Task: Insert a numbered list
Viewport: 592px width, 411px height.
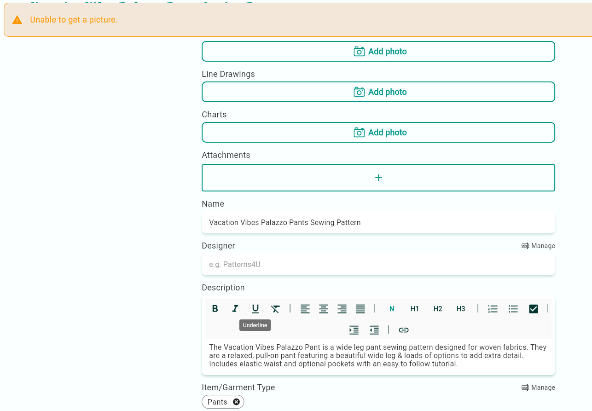Action: (x=493, y=309)
